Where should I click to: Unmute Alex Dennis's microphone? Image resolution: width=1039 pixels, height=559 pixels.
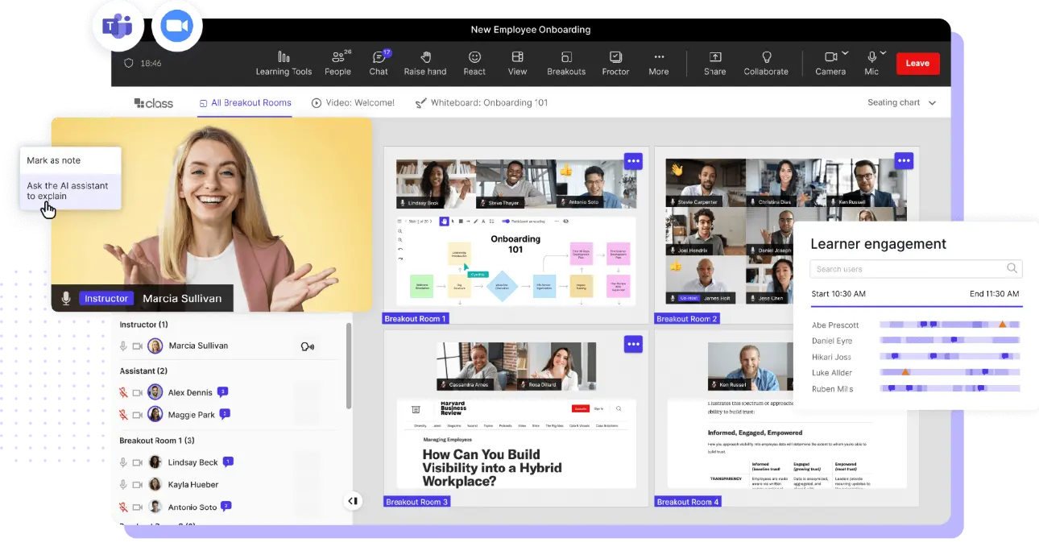123,393
